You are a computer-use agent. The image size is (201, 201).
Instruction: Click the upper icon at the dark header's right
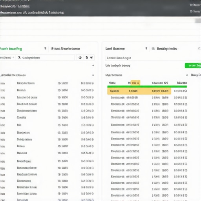tap(191, 5)
